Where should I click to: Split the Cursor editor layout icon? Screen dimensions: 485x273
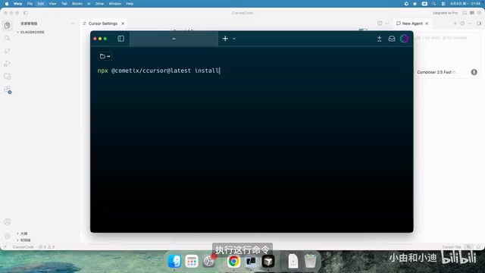tap(380, 24)
